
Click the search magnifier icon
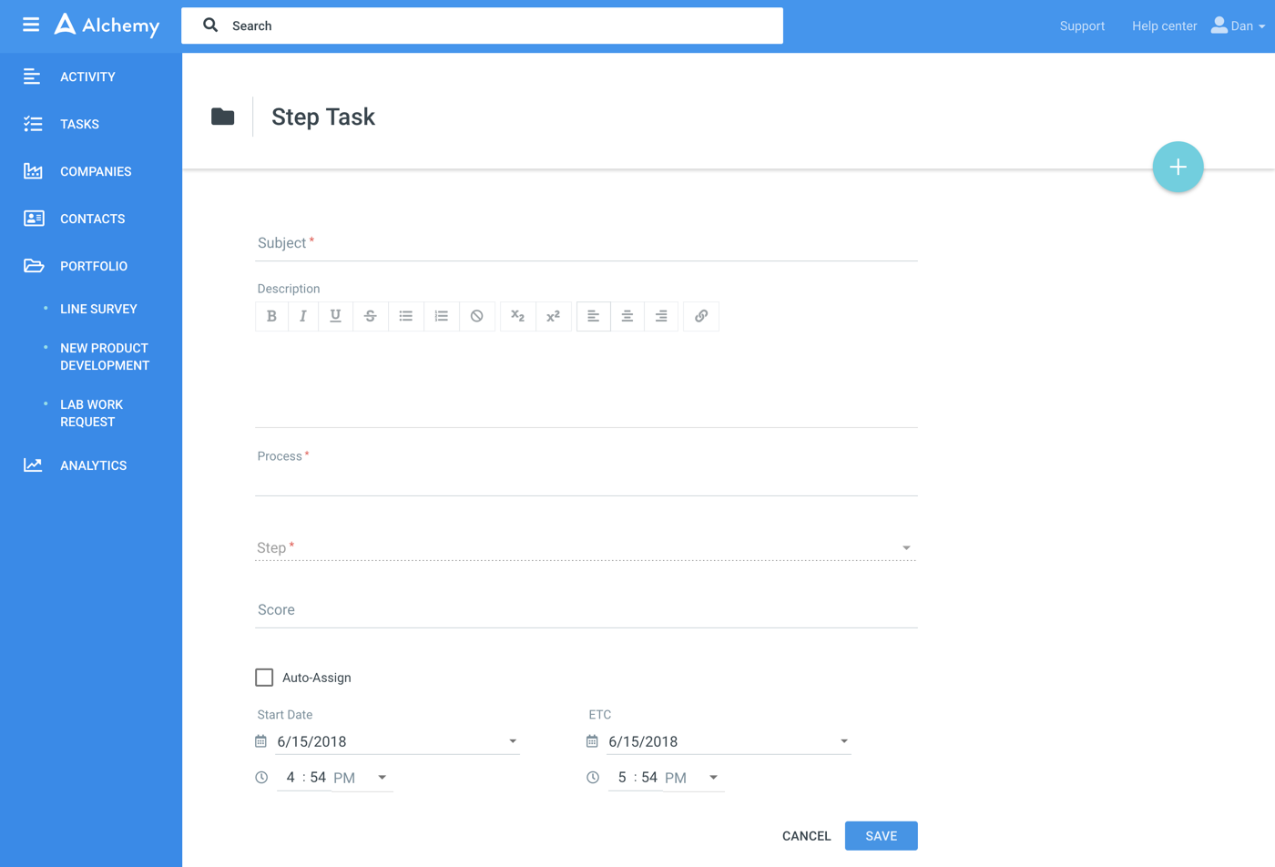[210, 25]
